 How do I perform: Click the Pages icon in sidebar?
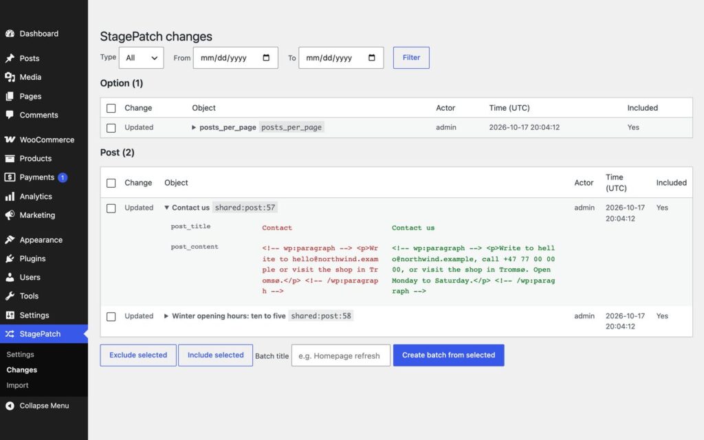[10, 96]
